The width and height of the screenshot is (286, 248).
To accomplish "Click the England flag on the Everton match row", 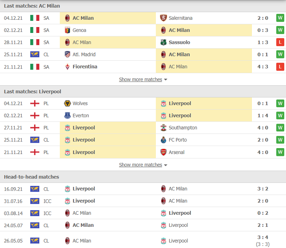I will (x=35, y=116).
